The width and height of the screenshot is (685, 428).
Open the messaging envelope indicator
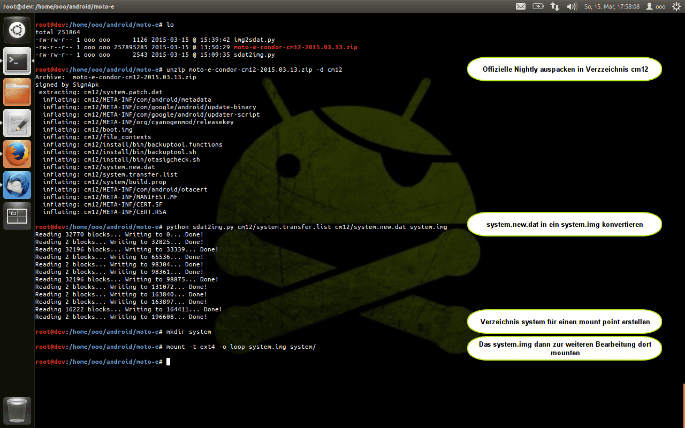click(521, 6)
